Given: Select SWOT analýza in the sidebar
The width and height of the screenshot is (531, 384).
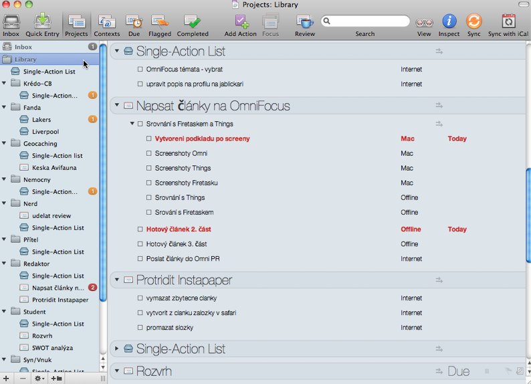Looking at the screenshot, I should click(x=52, y=348).
